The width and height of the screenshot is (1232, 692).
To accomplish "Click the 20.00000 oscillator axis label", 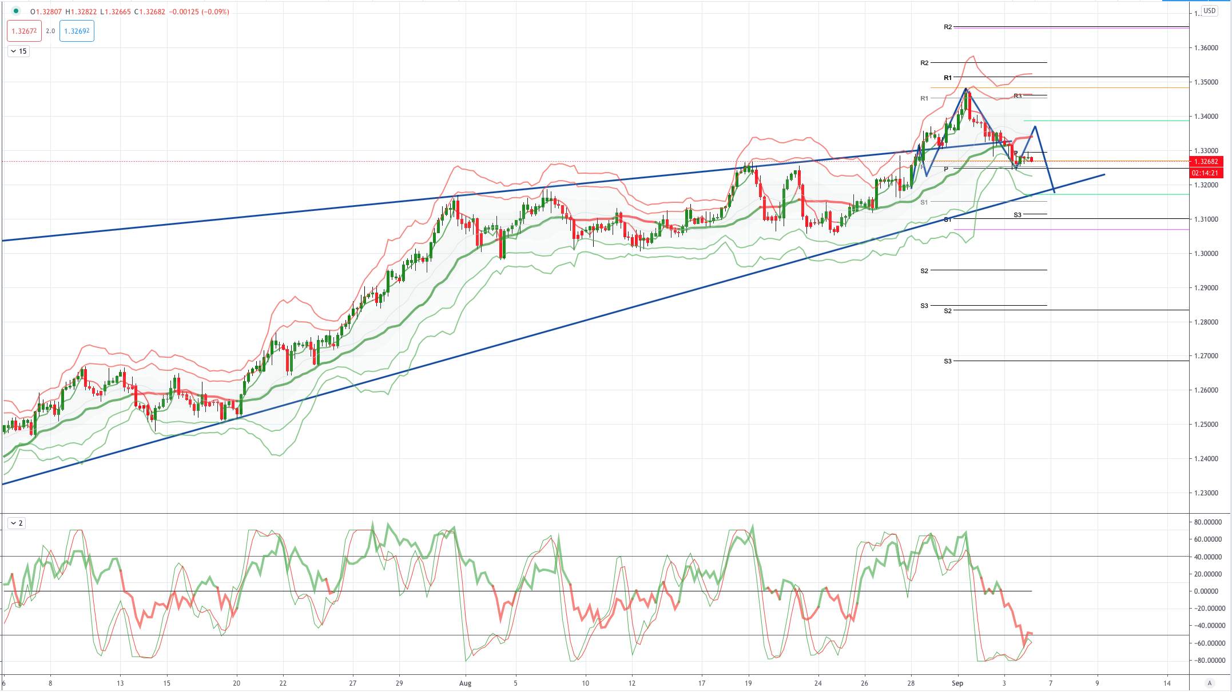I will (1207, 574).
